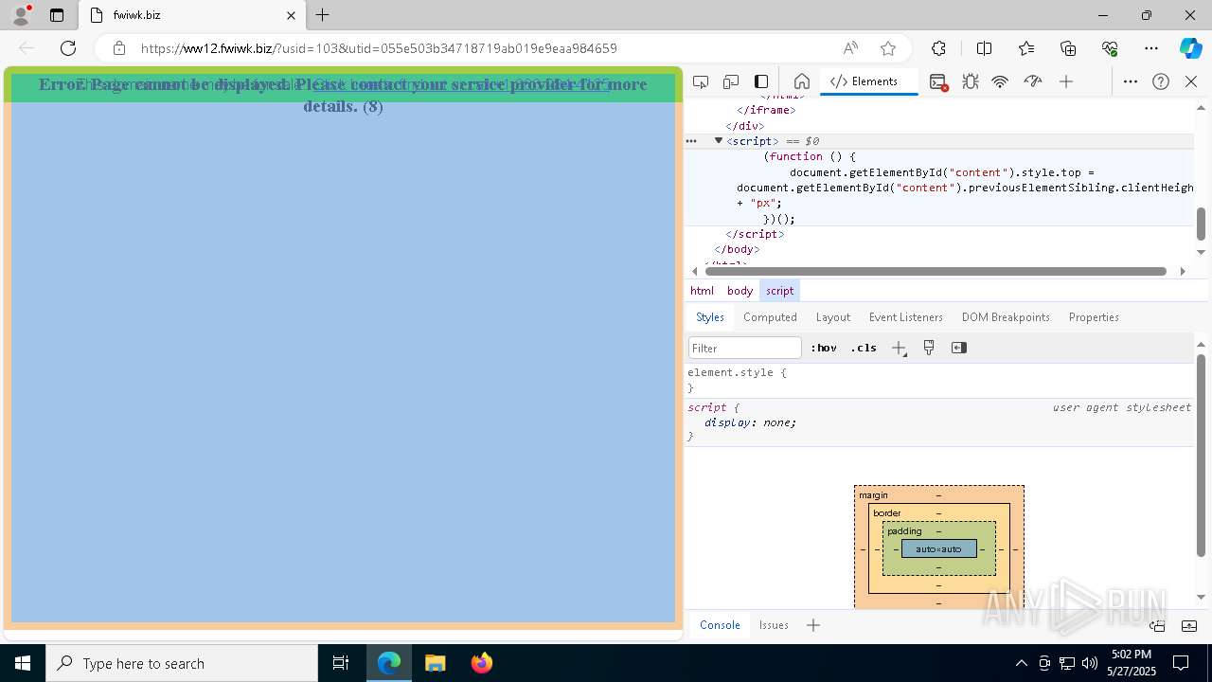Image resolution: width=1212 pixels, height=682 pixels.
Task: Activate the inspect element picker tool
Action: [701, 81]
